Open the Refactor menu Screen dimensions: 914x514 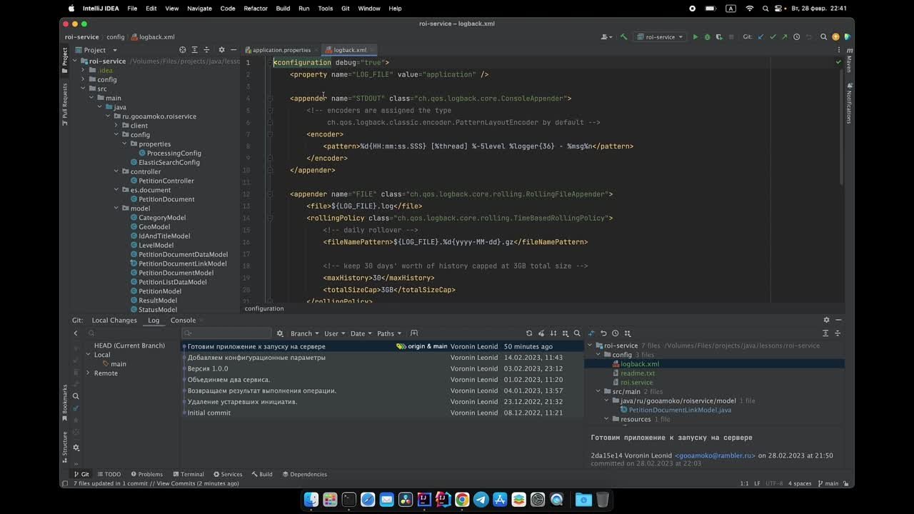point(255,9)
